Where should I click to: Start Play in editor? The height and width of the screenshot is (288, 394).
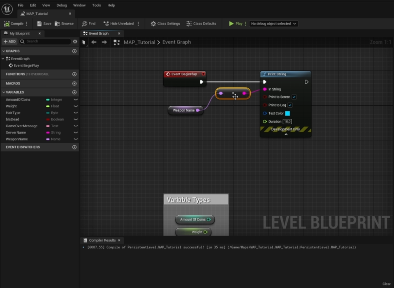235,24
